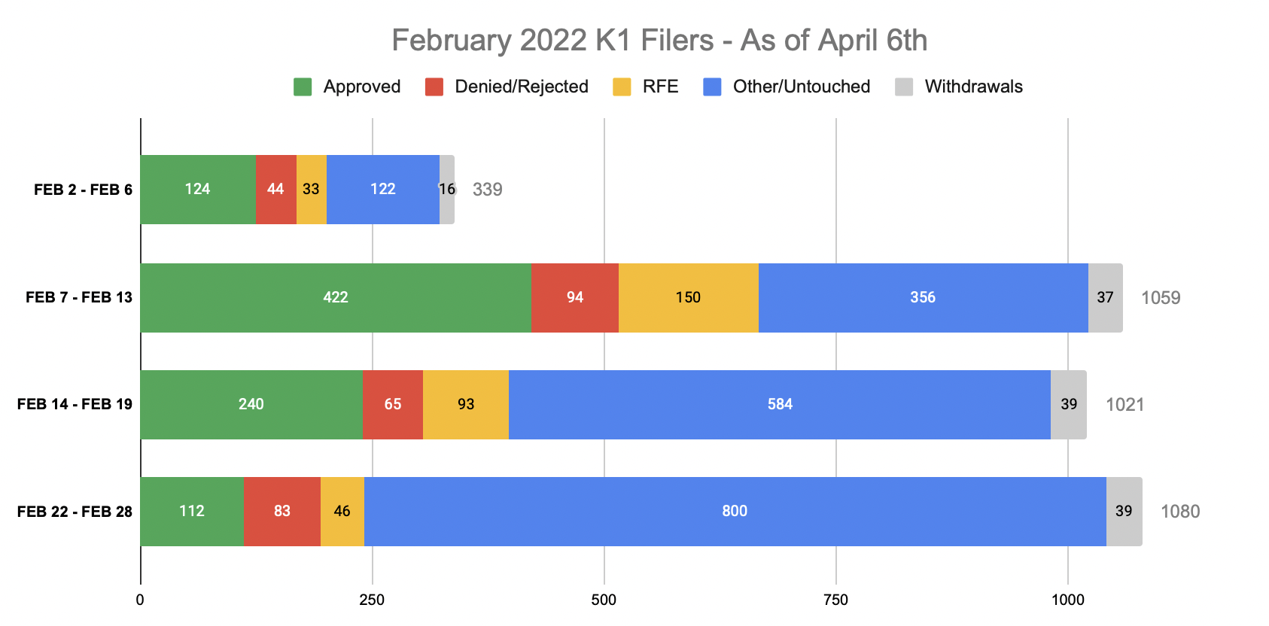Click the red 94 Denied bar segment
This screenshot has width=1269, height=626.
coord(575,297)
